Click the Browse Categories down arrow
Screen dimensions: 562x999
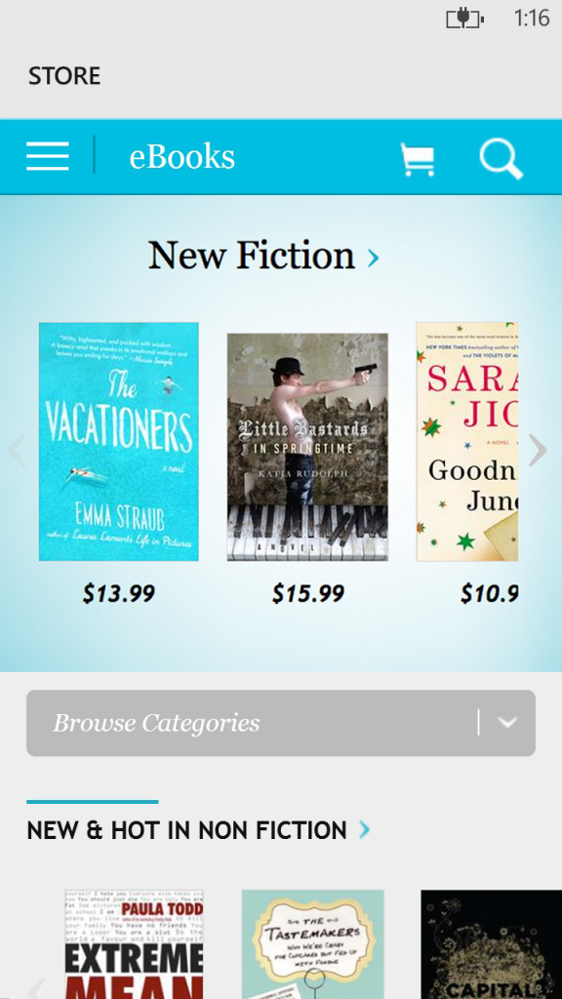[x=507, y=723]
